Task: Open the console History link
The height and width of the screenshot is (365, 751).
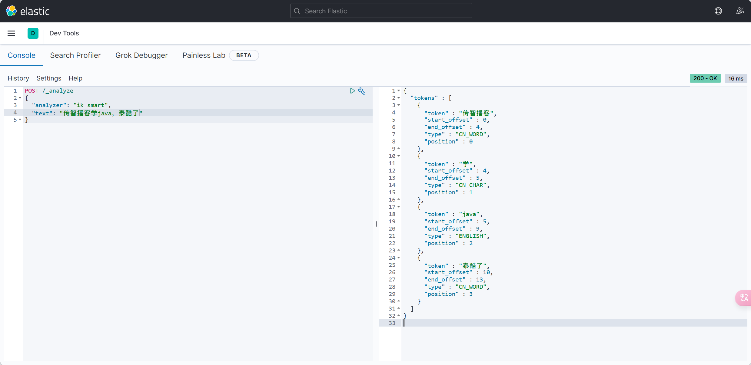Action: click(x=18, y=78)
